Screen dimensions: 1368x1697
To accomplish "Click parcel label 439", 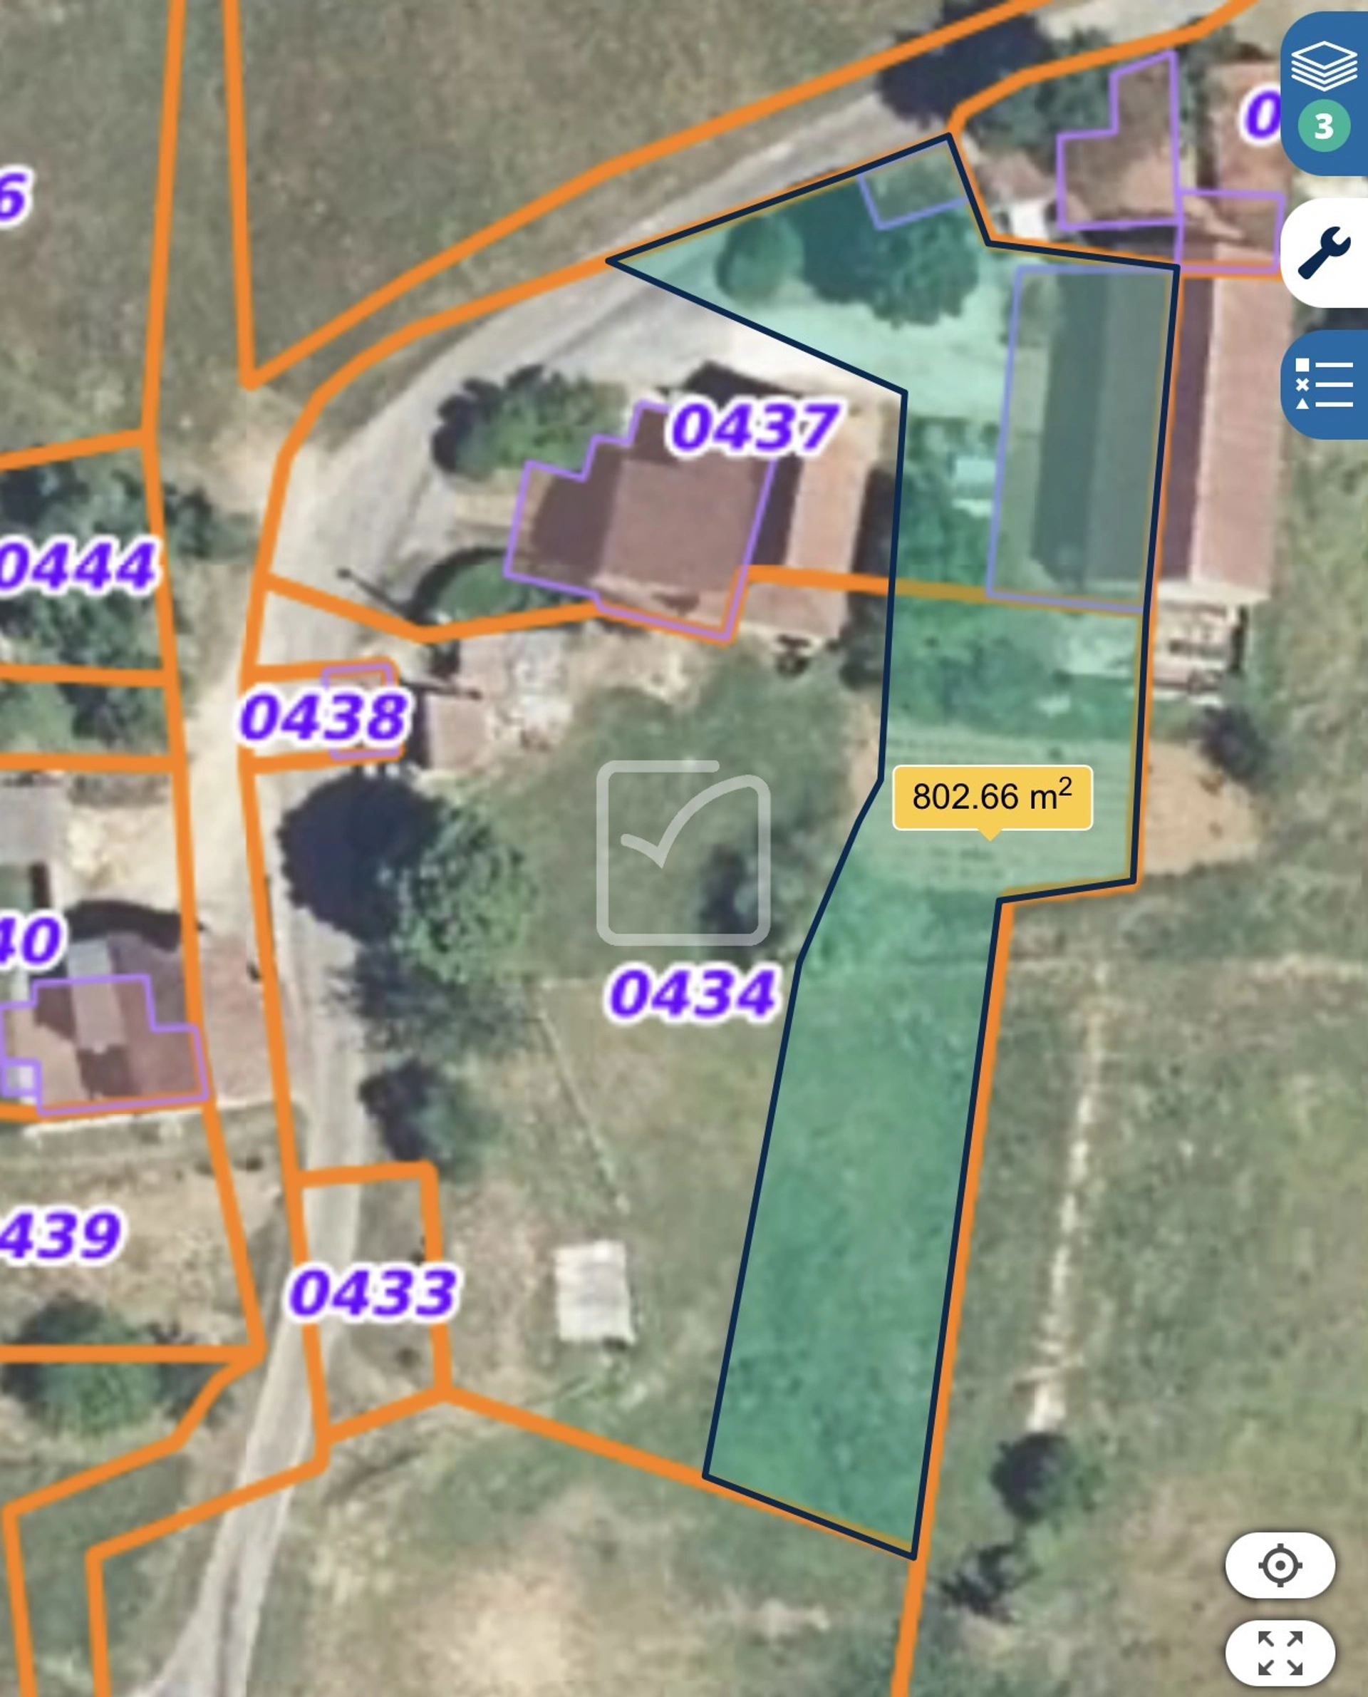I will 61,1234.
